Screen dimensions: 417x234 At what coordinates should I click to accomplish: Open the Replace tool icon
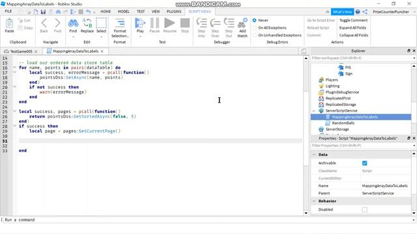[x=87, y=23]
